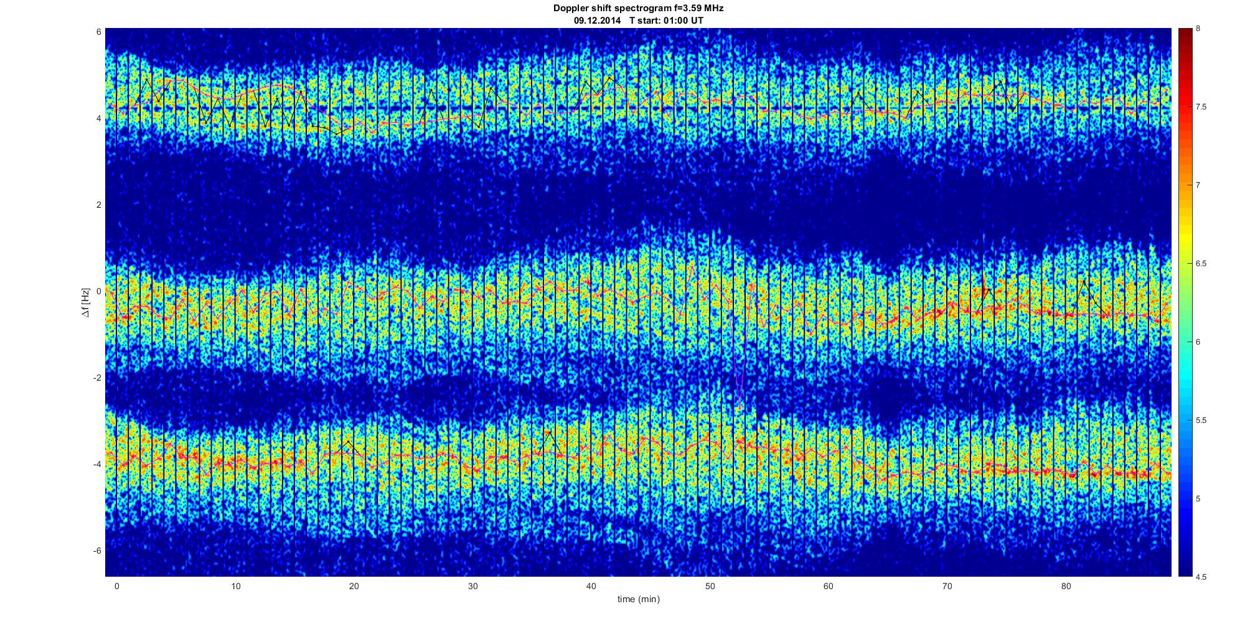1245x619 pixels.
Task: Click the colorbar tick label '6'
Action: (x=1198, y=342)
